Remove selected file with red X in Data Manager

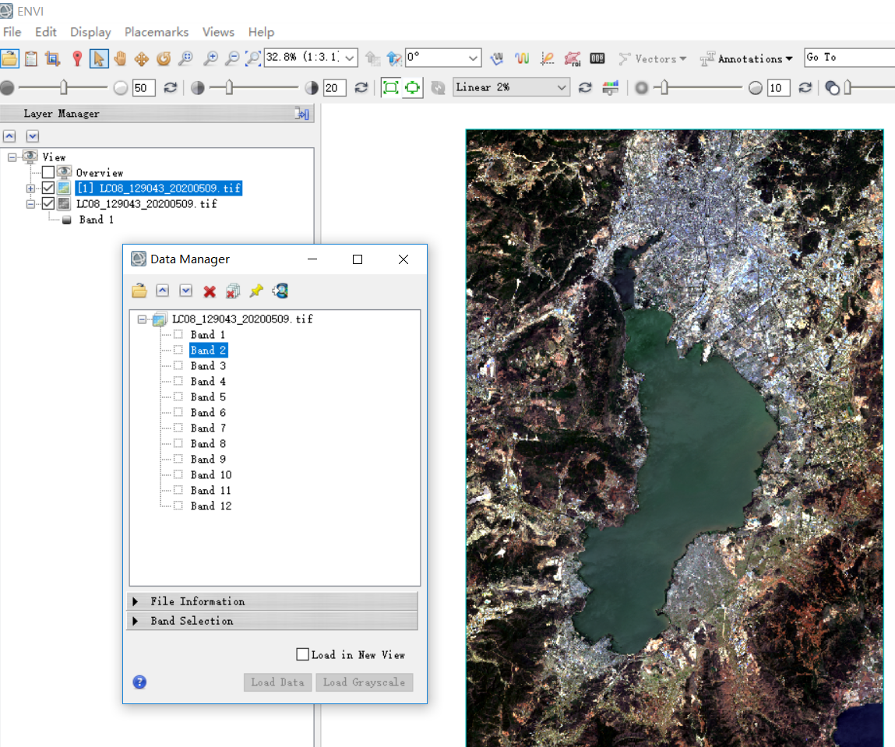tap(210, 291)
